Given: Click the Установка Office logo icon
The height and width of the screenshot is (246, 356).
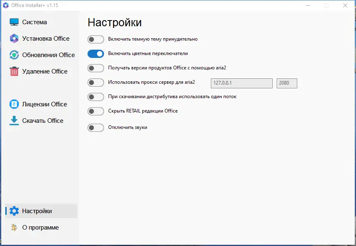Looking at the screenshot, I should point(14,39).
